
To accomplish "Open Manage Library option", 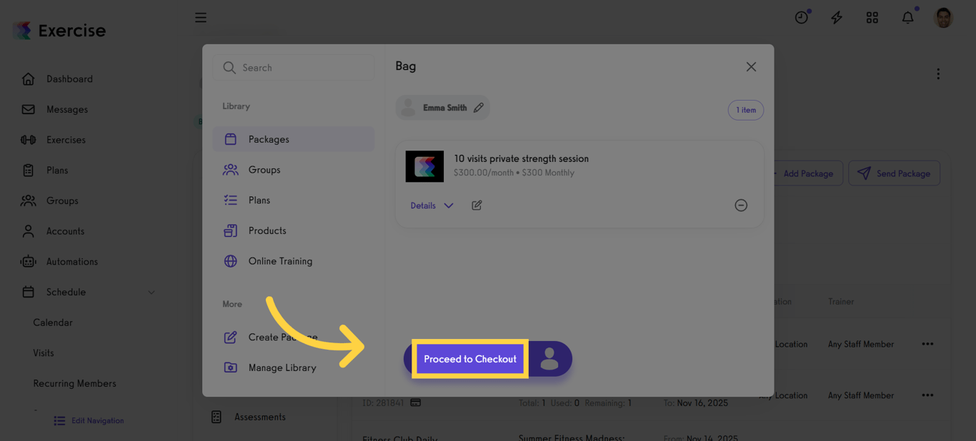I will 283,367.
